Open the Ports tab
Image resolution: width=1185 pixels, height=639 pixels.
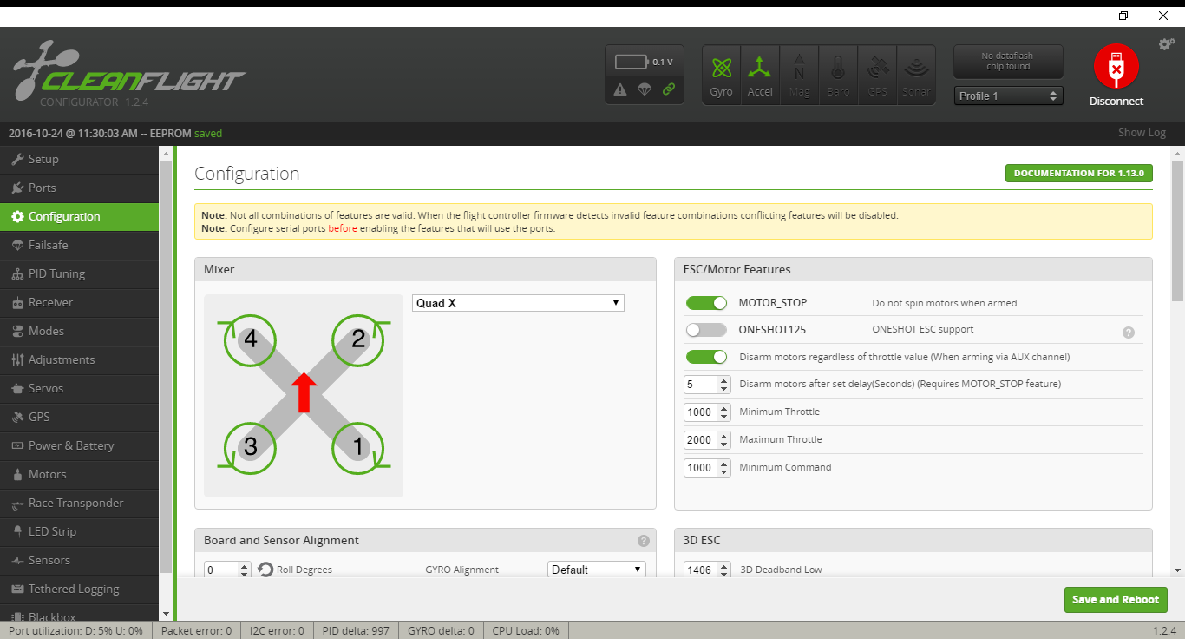[80, 188]
